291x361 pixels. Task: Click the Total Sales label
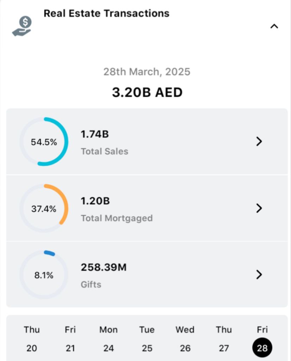point(105,152)
